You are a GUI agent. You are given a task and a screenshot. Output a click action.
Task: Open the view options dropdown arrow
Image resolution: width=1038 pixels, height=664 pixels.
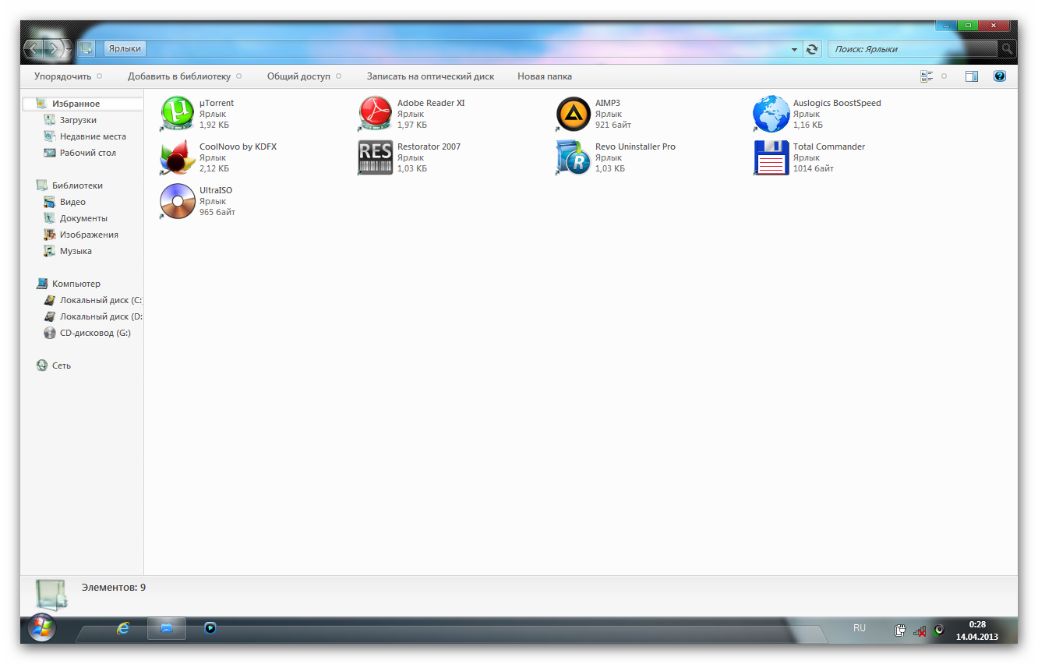tap(944, 76)
